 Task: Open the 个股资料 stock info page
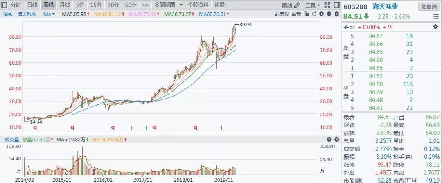[198, 5]
